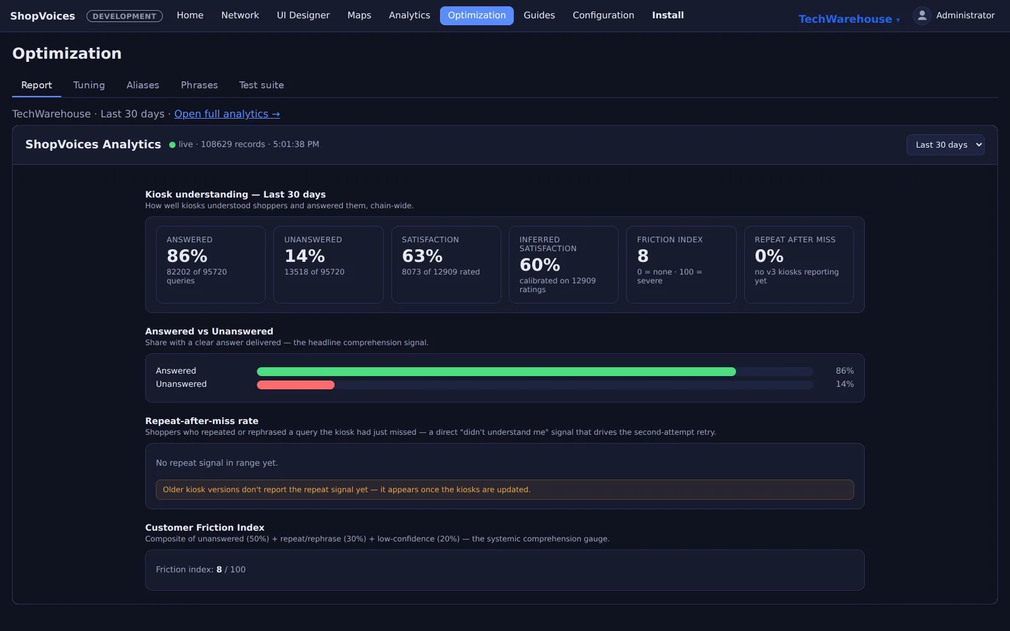
Task: Click the 'Repeat-after-miss rate' heading
Action: (x=202, y=421)
